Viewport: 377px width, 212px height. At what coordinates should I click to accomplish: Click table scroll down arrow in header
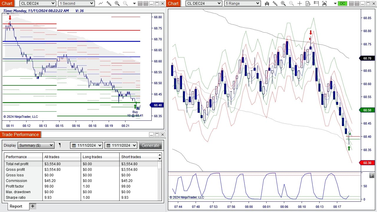pos(160,159)
